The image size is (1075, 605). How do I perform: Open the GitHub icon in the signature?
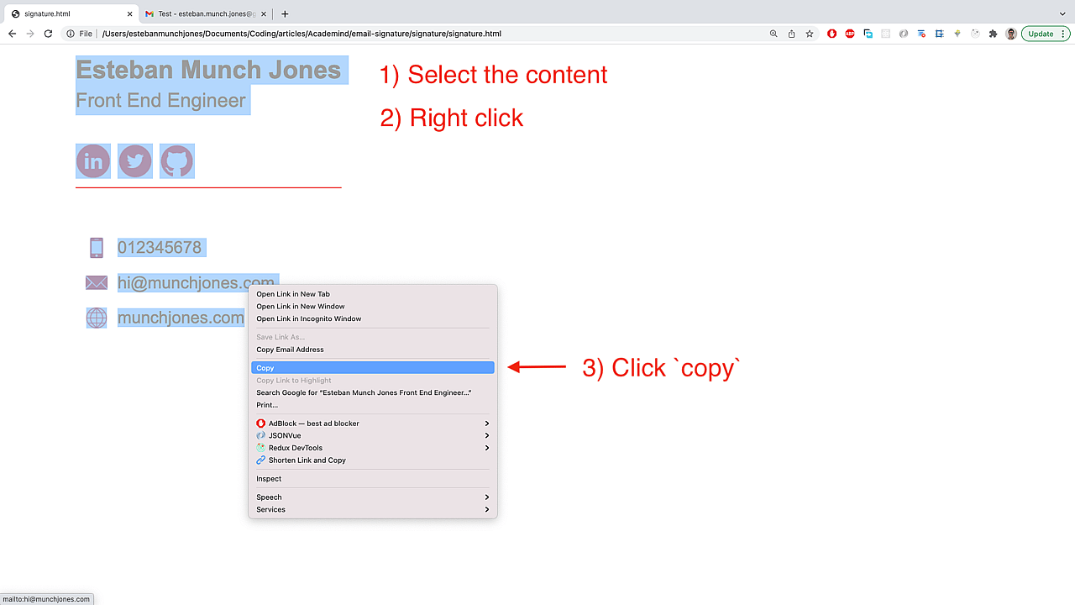click(176, 160)
